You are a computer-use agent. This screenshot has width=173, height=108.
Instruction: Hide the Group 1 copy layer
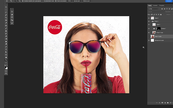(149, 33)
